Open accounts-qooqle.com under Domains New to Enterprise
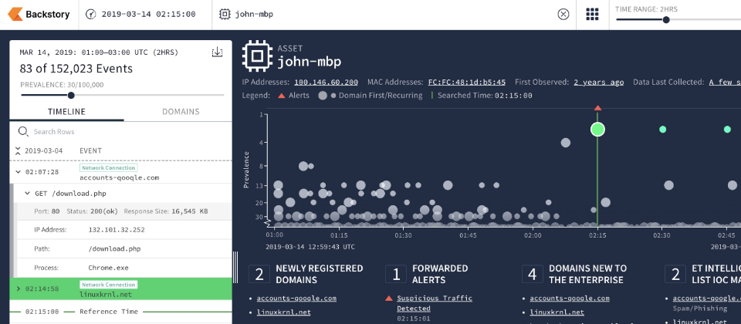The image size is (741, 324). (570, 298)
